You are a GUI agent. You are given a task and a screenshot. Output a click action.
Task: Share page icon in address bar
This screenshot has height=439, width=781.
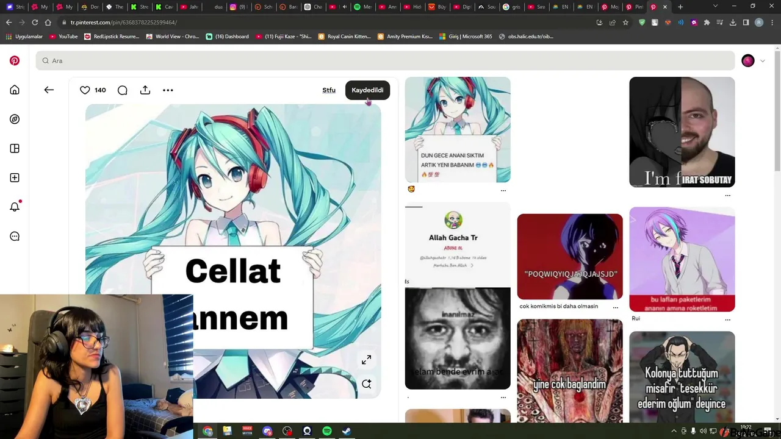(613, 23)
